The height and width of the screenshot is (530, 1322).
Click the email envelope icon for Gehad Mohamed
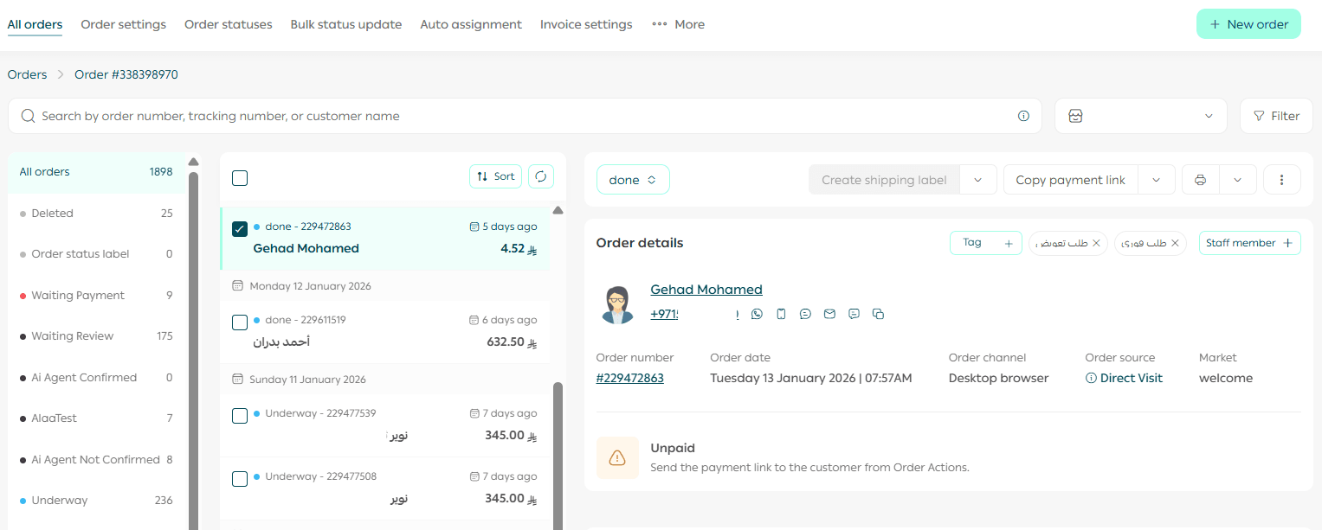(x=829, y=314)
